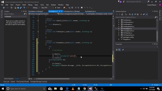
Task: Open the Tools menu
Action: pos(42,5)
